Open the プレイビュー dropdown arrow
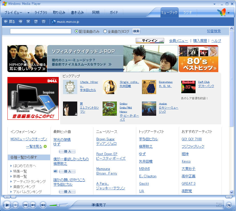The image size is (236, 211). click(29, 13)
